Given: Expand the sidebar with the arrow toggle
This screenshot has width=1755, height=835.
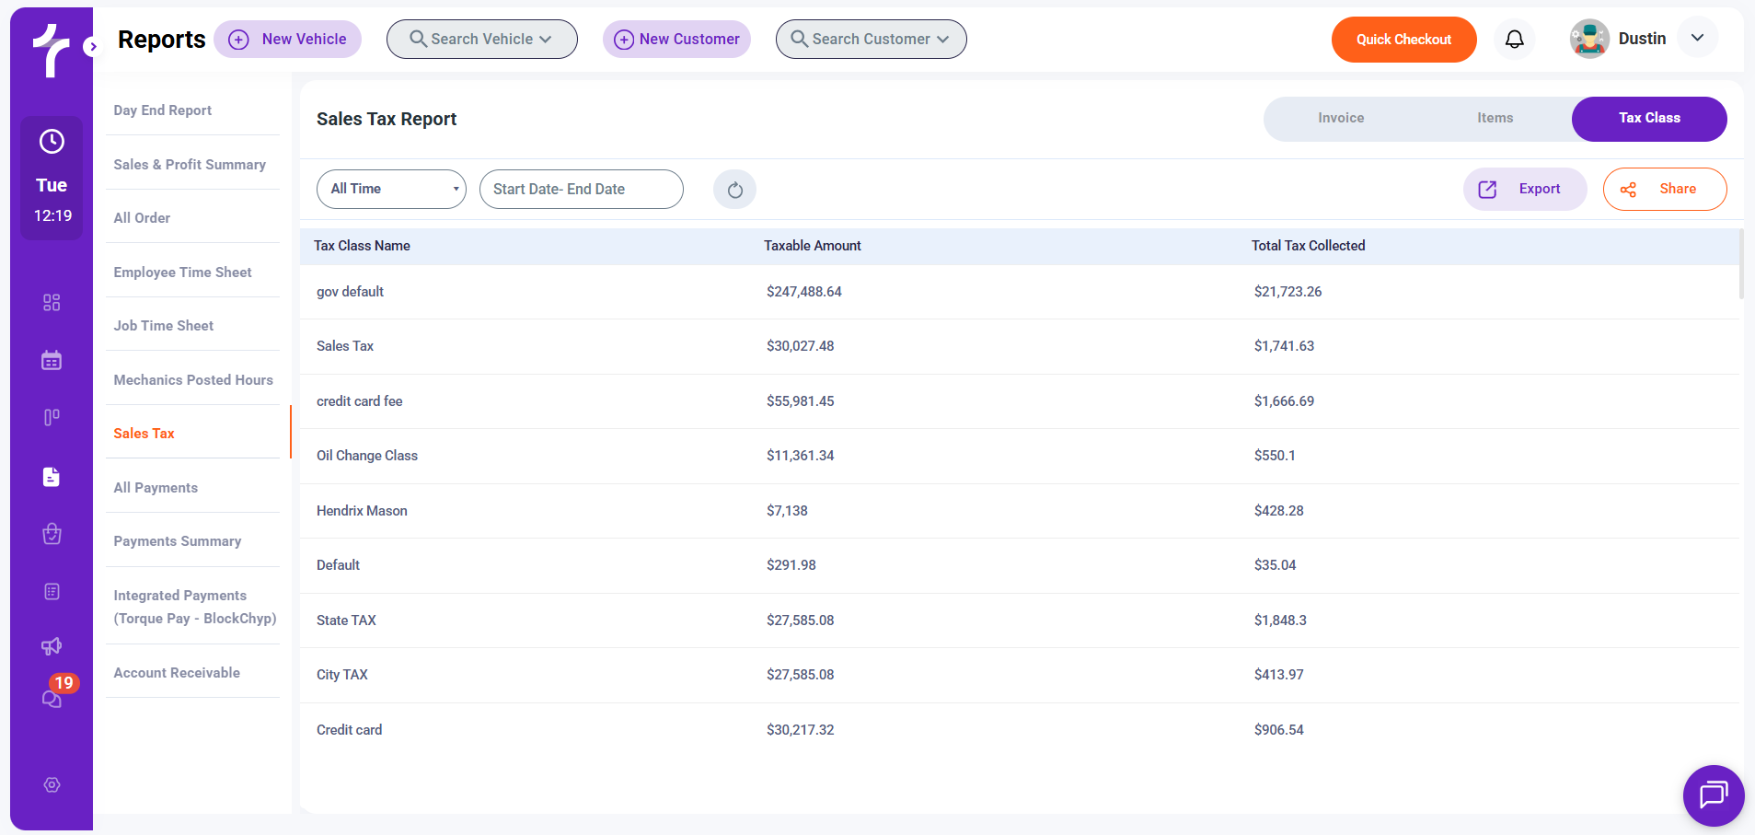Looking at the screenshot, I should tap(92, 46).
